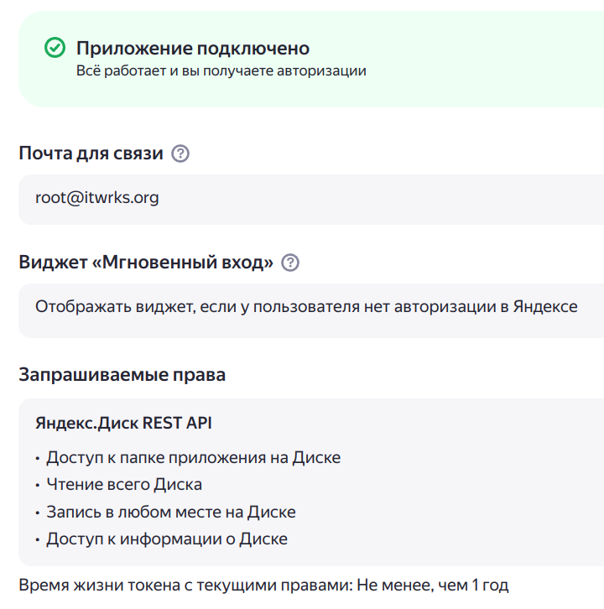Image resolution: width=604 pixels, height=609 pixels.
Task: Click permission «Доступ к папке приложения на Диске»
Action: [x=193, y=457]
